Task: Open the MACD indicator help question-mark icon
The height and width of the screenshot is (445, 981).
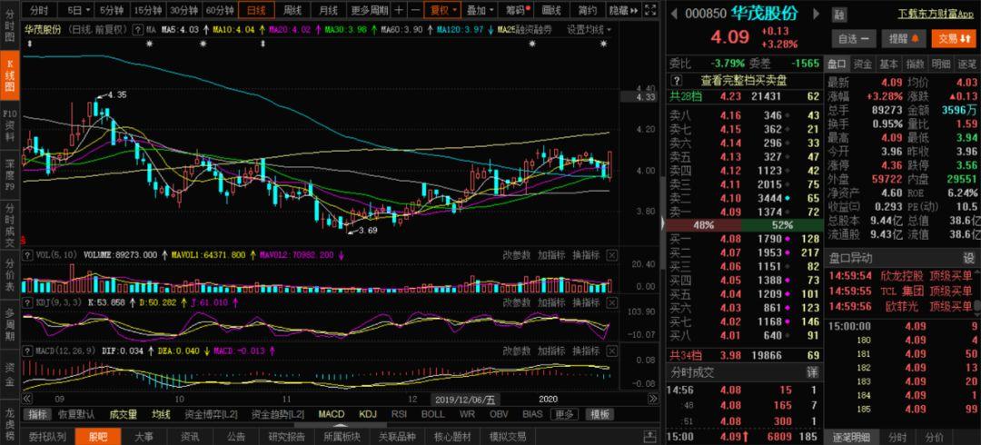Action: tap(27, 351)
